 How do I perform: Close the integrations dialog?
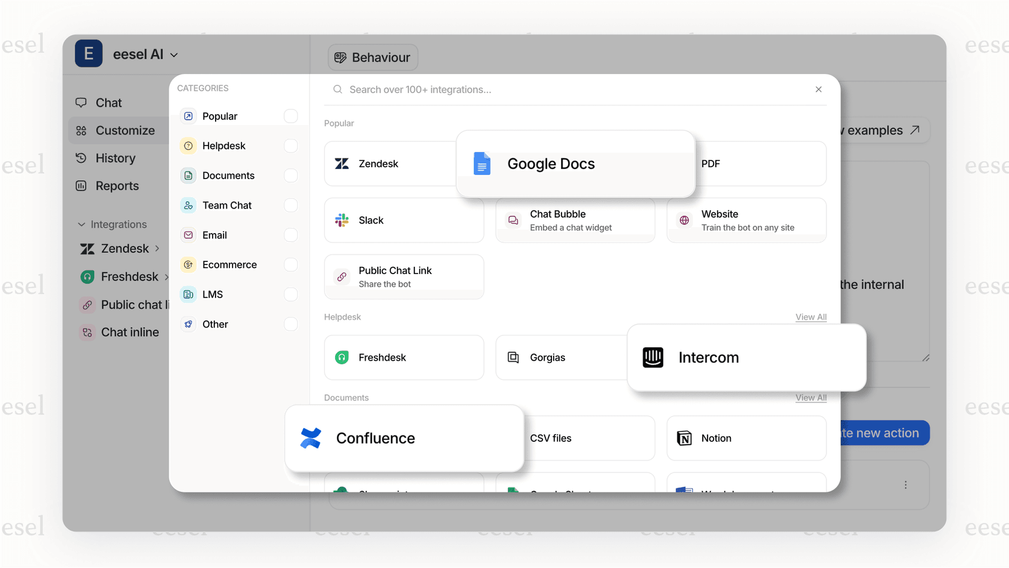pyautogui.click(x=819, y=90)
